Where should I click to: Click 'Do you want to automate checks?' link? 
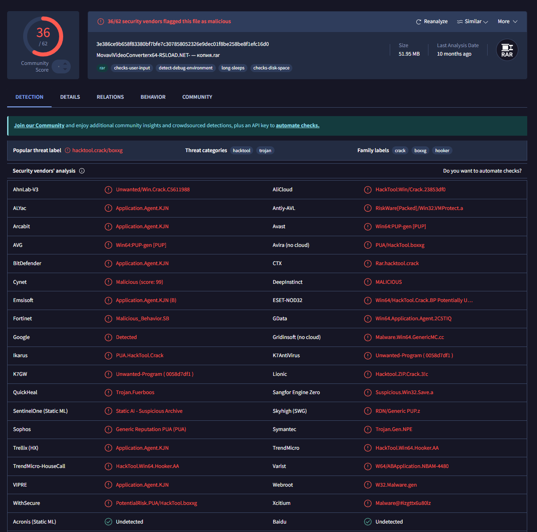482,171
